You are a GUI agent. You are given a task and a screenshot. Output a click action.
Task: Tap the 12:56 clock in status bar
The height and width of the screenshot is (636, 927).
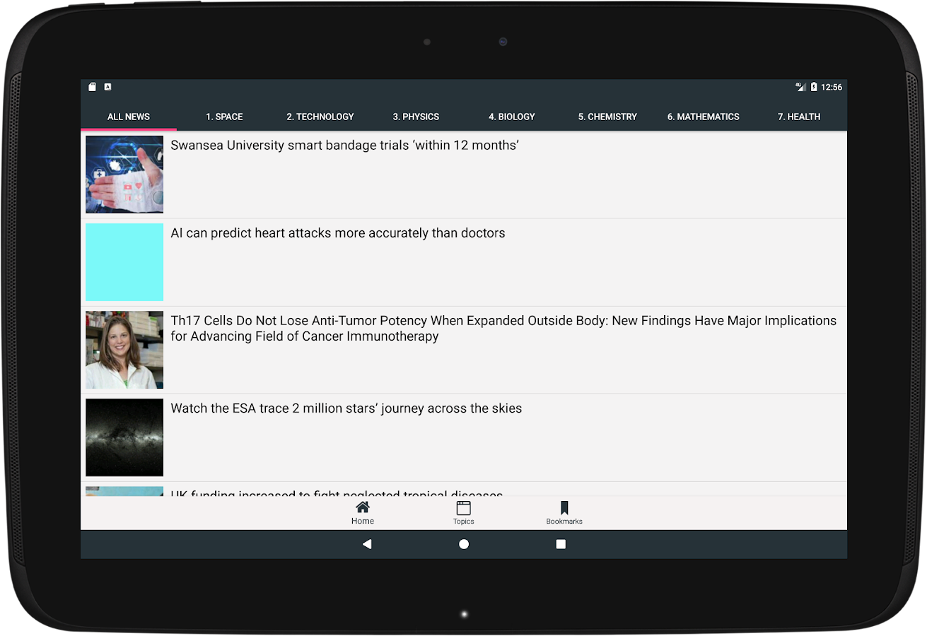(832, 87)
